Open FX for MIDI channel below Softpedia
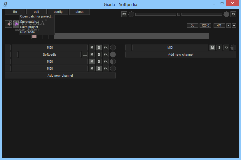This screenshot has width=241, height=160. click(x=106, y=61)
